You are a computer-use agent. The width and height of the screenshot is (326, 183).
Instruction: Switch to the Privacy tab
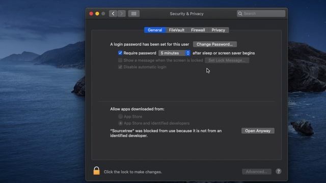219,30
